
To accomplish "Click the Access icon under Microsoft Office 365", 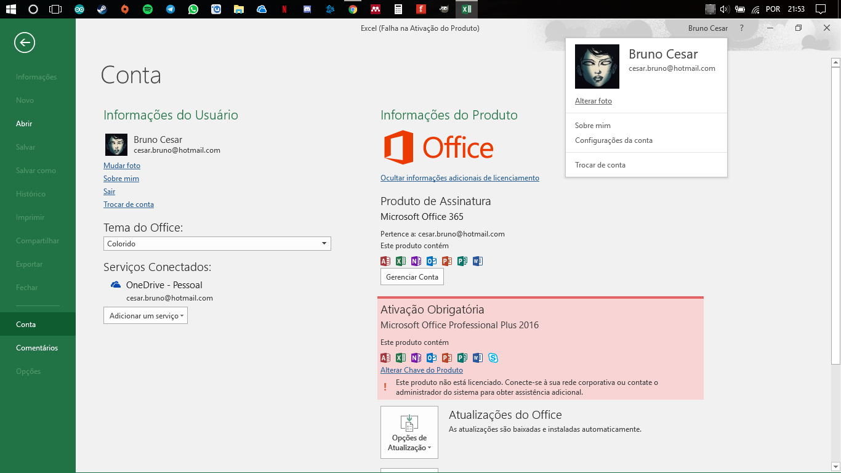I will click(385, 261).
